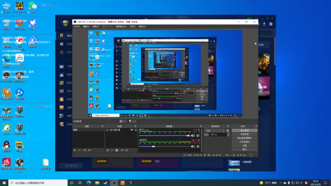
Task: Open source properties gear in the sources toolbar
Action: pyautogui.click(x=117, y=150)
